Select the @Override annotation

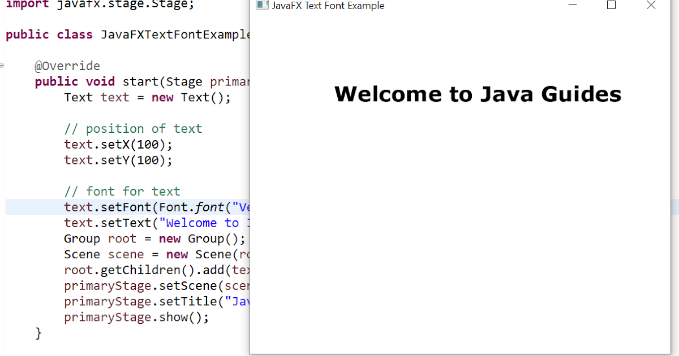tap(68, 66)
